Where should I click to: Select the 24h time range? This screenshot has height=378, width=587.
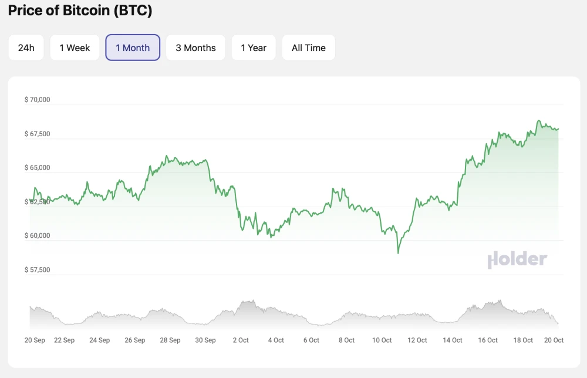[26, 48]
